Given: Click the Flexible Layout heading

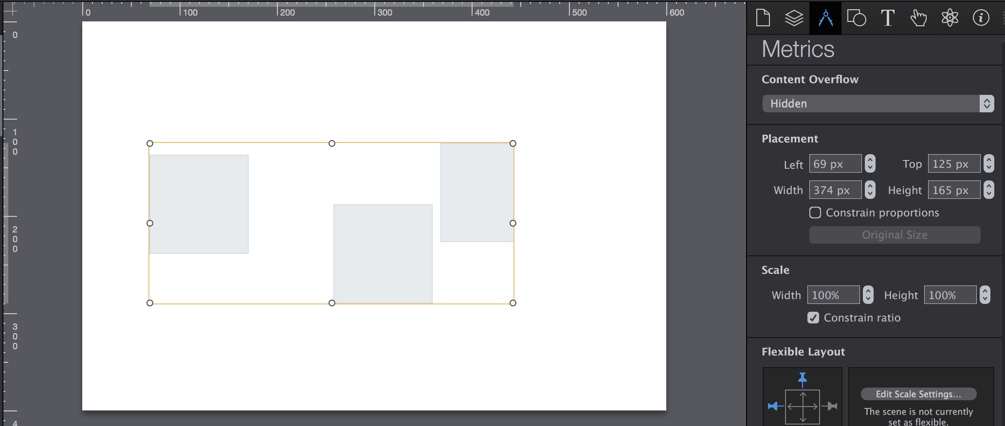Looking at the screenshot, I should coord(803,352).
